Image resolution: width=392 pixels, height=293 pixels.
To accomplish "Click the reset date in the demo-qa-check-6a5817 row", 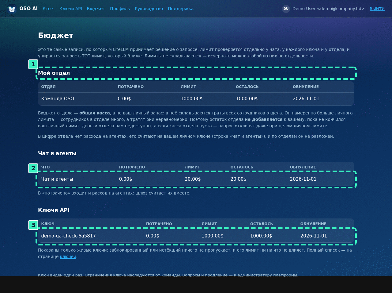I will (x=314, y=236).
